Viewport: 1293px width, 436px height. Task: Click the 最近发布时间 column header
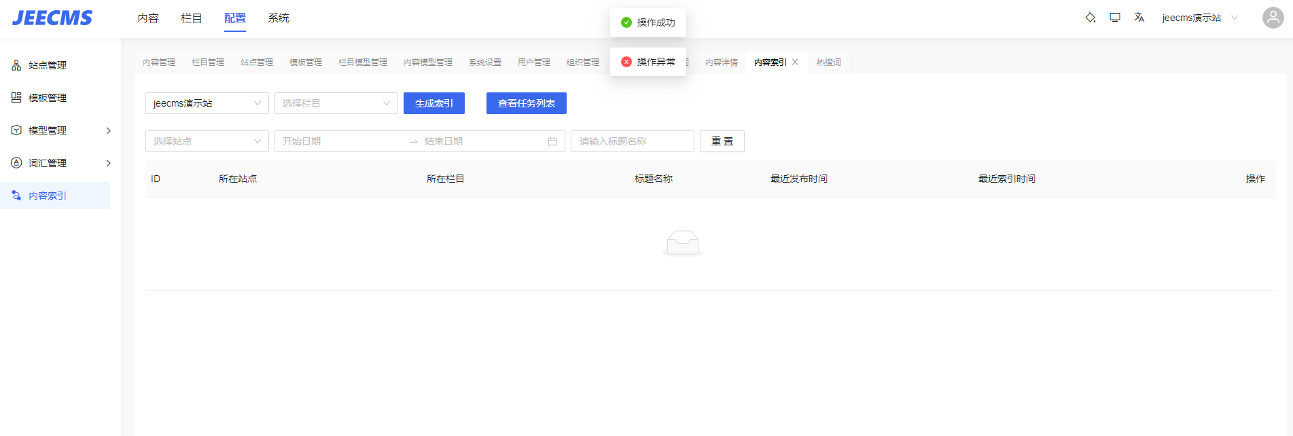[799, 179]
